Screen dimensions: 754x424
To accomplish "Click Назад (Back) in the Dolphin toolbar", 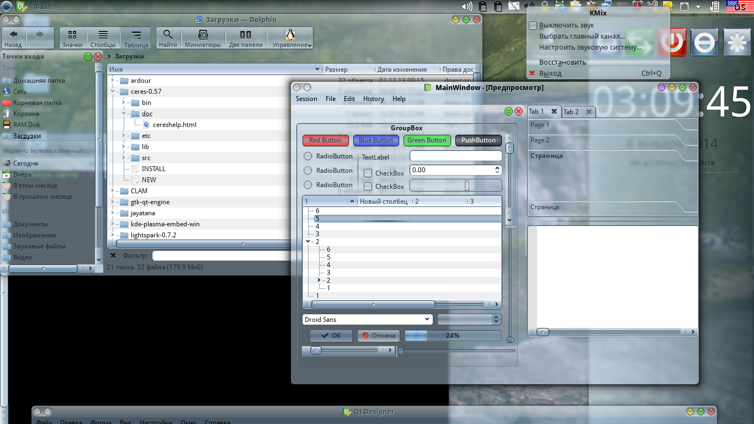I will 13,39.
